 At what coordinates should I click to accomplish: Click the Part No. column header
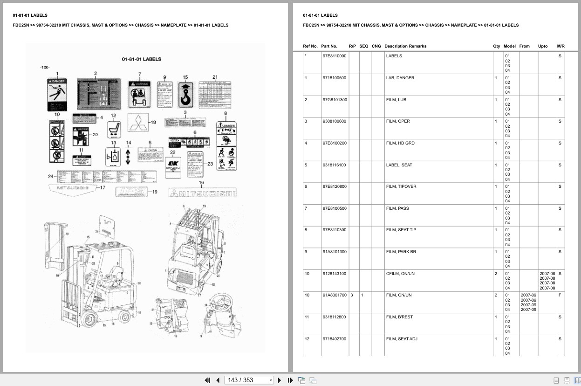tap(329, 46)
